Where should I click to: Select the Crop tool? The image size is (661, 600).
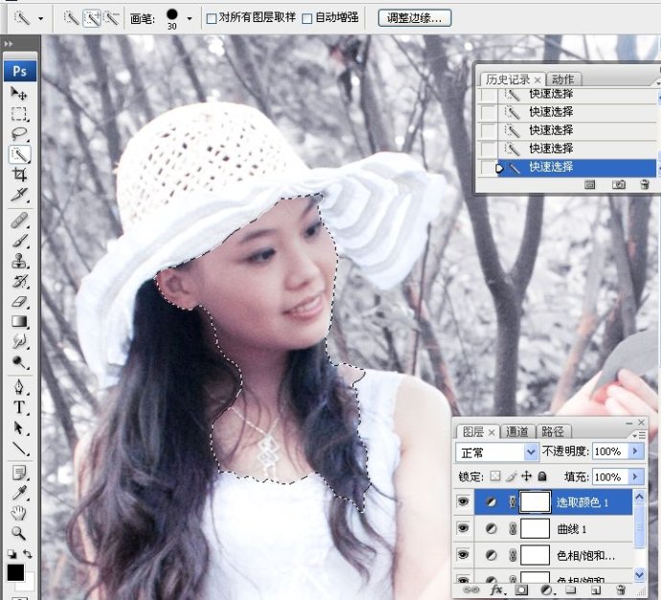[18, 174]
